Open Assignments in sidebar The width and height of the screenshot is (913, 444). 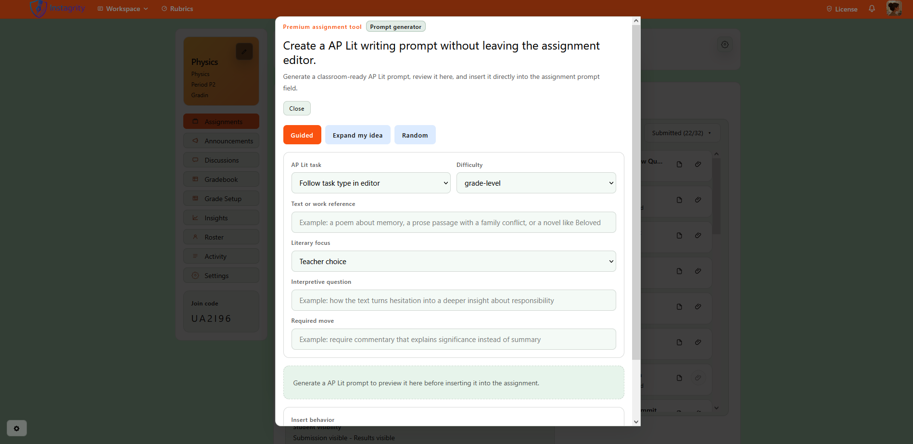pyautogui.click(x=221, y=121)
